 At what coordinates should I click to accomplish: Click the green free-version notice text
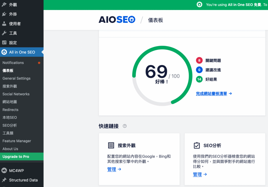coord(237,5)
